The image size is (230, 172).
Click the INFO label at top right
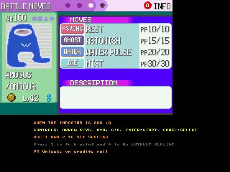162,6
